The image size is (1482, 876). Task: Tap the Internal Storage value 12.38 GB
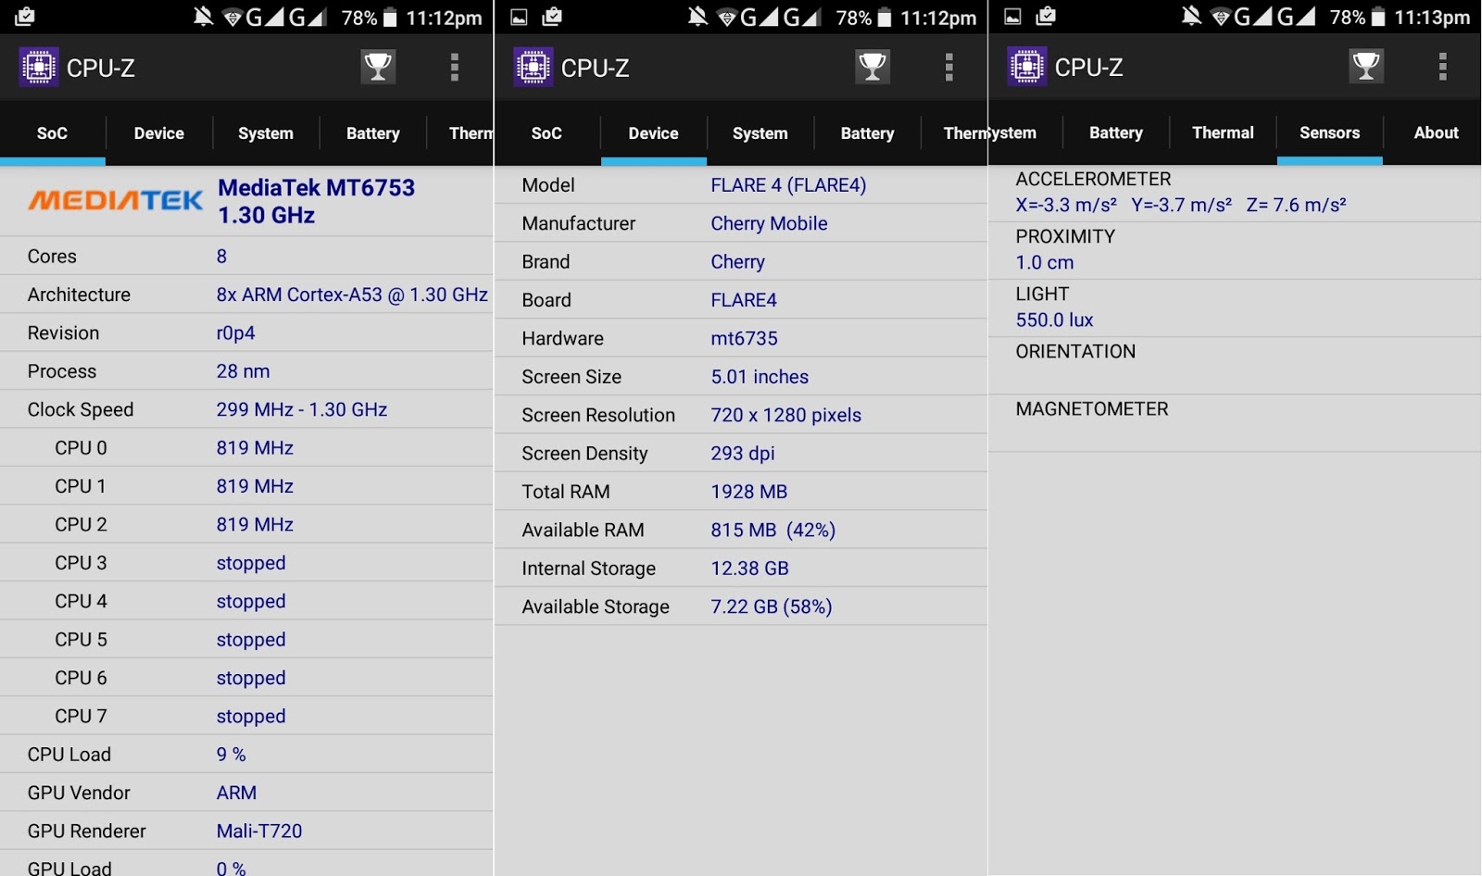tap(749, 569)
